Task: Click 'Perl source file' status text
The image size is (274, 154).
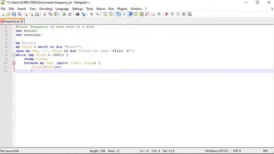Action: coord(9,151)
